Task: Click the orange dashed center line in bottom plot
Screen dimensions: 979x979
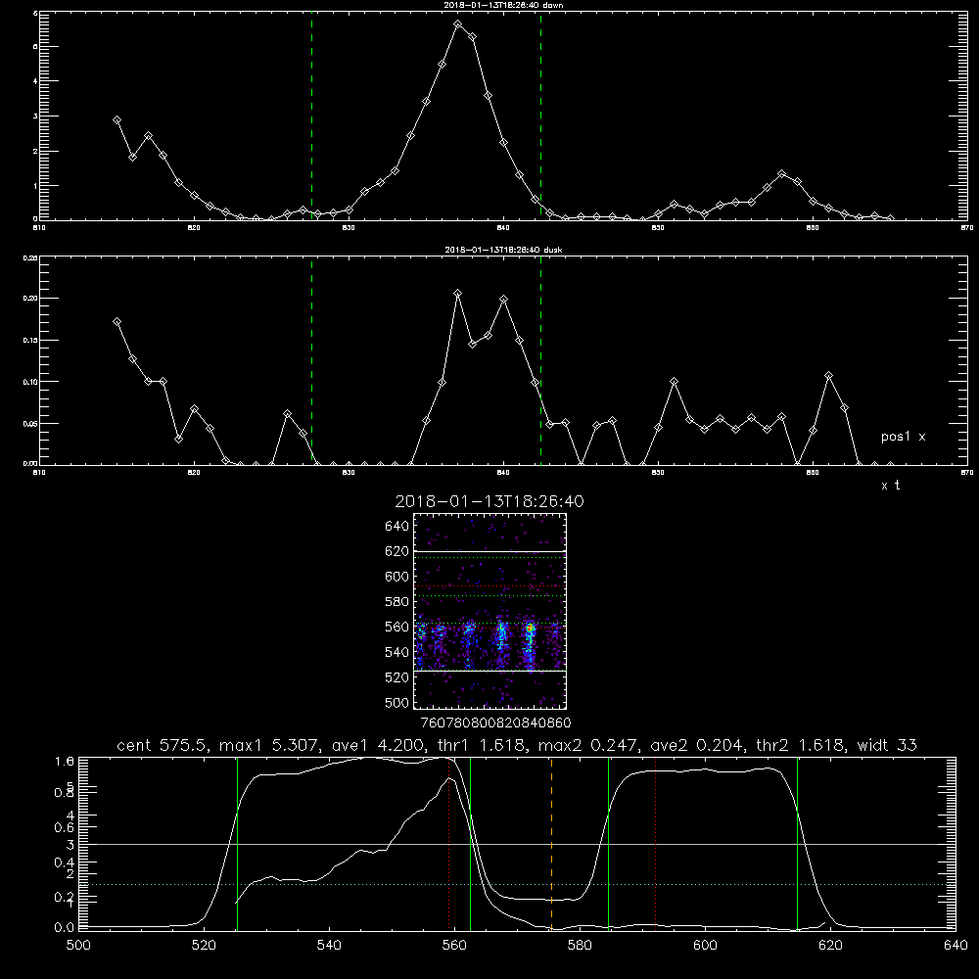Action: pos(551,844)
